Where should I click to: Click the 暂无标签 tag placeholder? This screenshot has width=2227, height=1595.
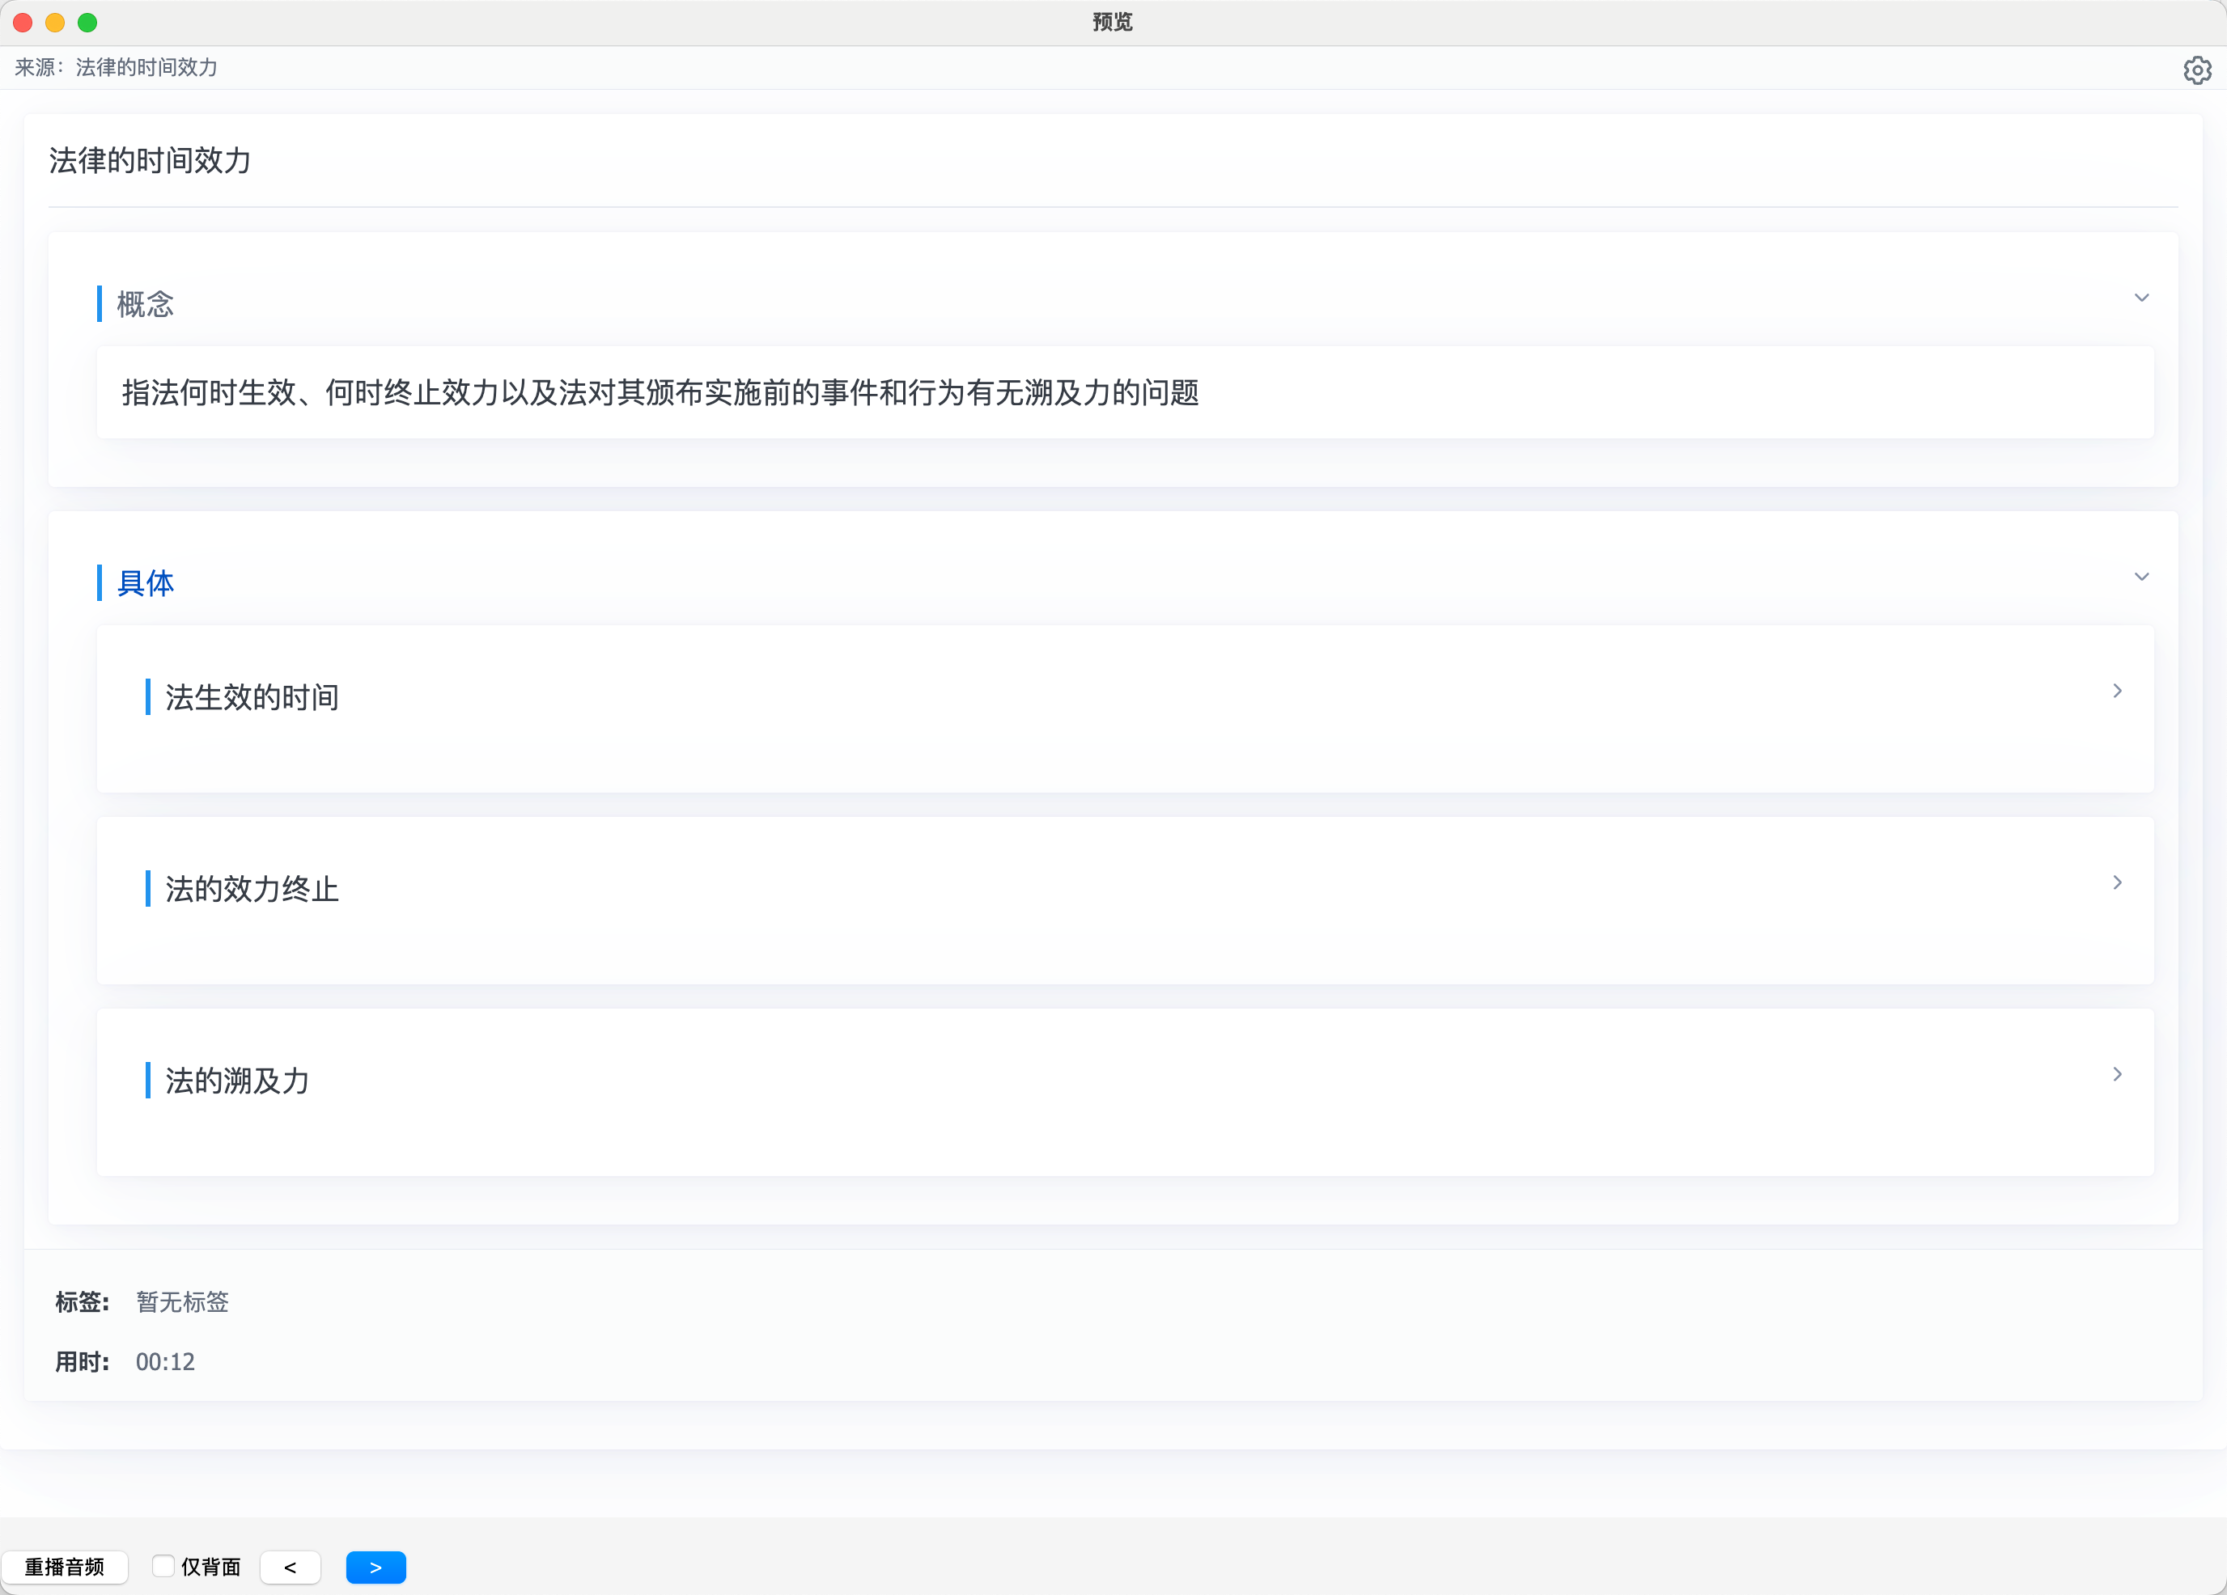click(x=183, y=1301)
